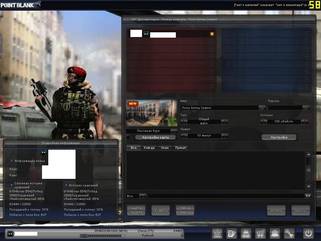The width and height of the screenshot is (321, 241).
Task: Switch to the Приват chat tab
Action: pos(181,147)
